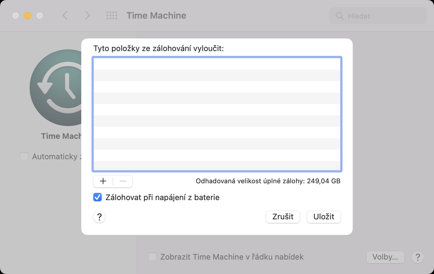Open help with the dialog question mark
This screenshot has height=274, width=434.
pyautogui.click(x=99, y=217)
